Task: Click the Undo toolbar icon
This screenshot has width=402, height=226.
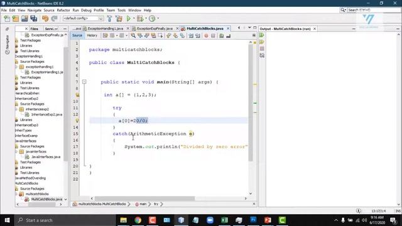Action: pos(45,18)
